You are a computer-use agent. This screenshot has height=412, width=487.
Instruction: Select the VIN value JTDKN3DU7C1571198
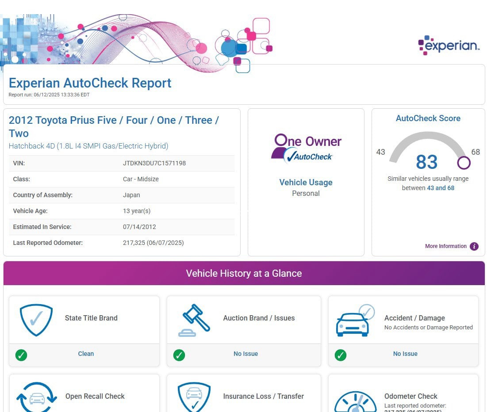click(x=154, y=163)
